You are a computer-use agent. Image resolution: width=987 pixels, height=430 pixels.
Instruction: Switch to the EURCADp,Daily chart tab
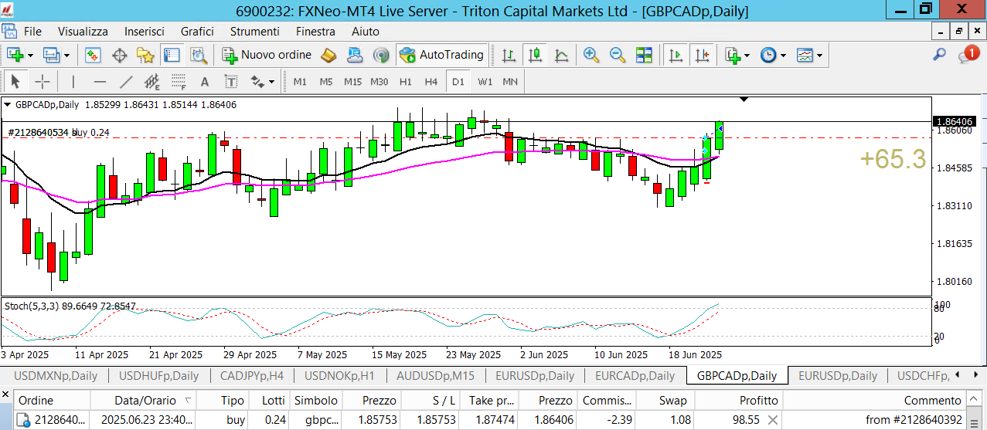pos(635,376)
